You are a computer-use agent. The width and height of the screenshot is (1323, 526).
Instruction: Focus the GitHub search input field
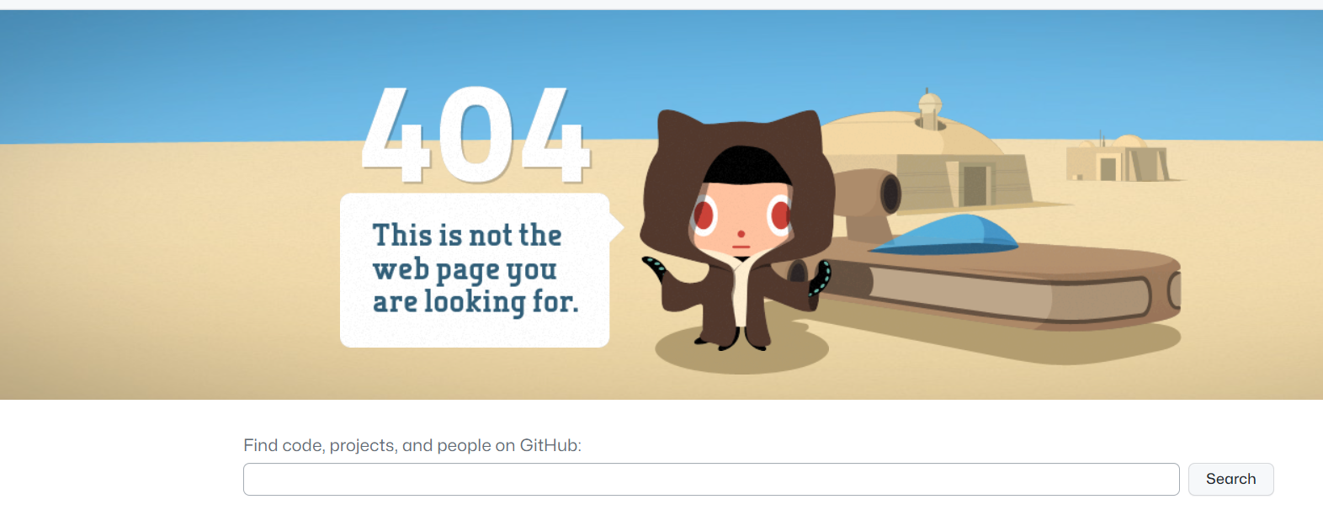[x=711, y=479]
